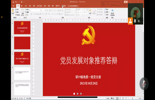This screenshot has height=100, width=155.
Task: Unmute the microphone in meeting overlay
Action: 144,84
